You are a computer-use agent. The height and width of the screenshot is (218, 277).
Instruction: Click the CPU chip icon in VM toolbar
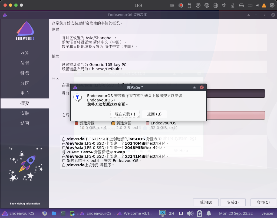click(181, 5)
